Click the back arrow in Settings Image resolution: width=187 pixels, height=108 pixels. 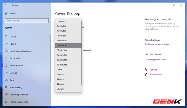click(6, 5)
